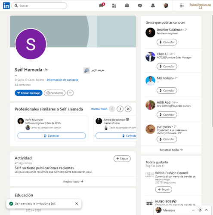Close the invitation sent notification

pos(77,204)
